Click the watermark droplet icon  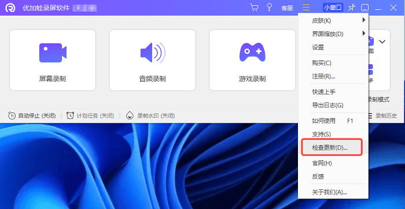pos(130,115)
